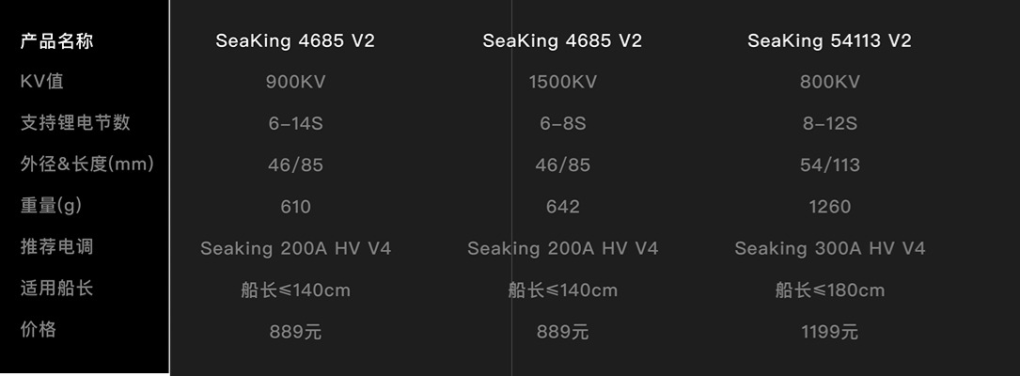Select the 8-12S cell
The width and height of the screenshot is (1020, 376).
(x=829, y=123)
